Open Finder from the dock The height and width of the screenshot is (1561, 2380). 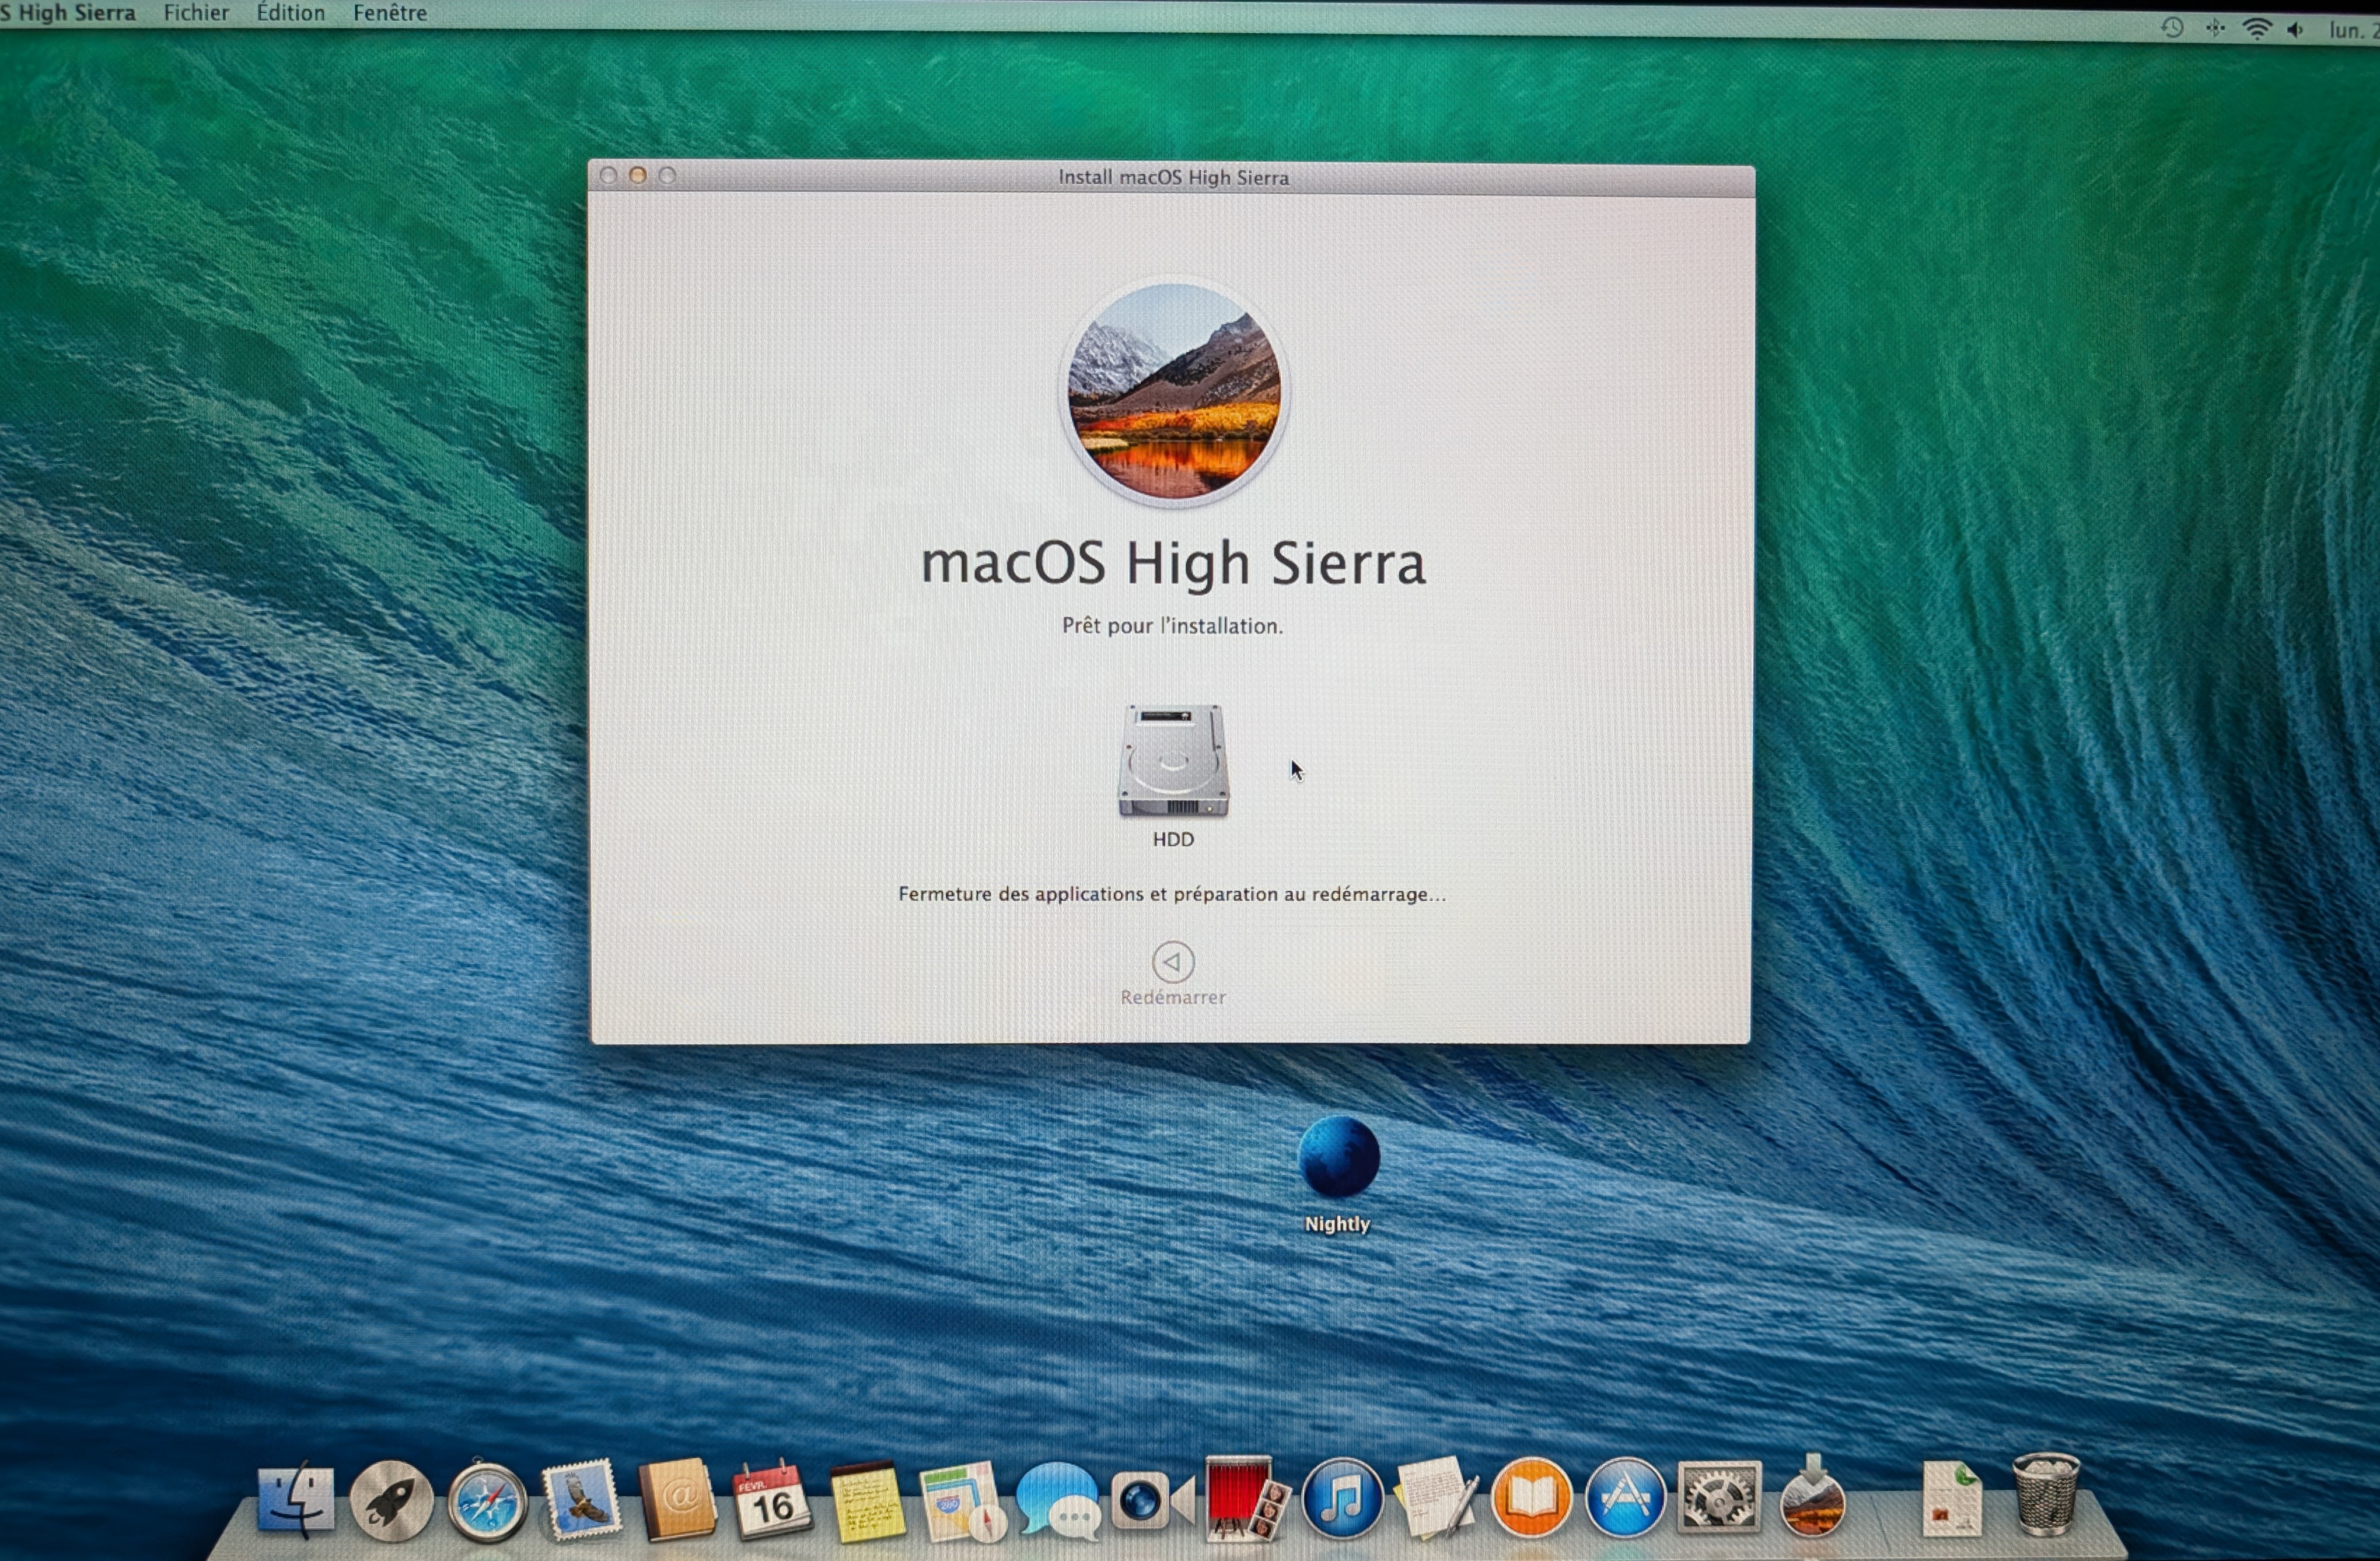296,1500
